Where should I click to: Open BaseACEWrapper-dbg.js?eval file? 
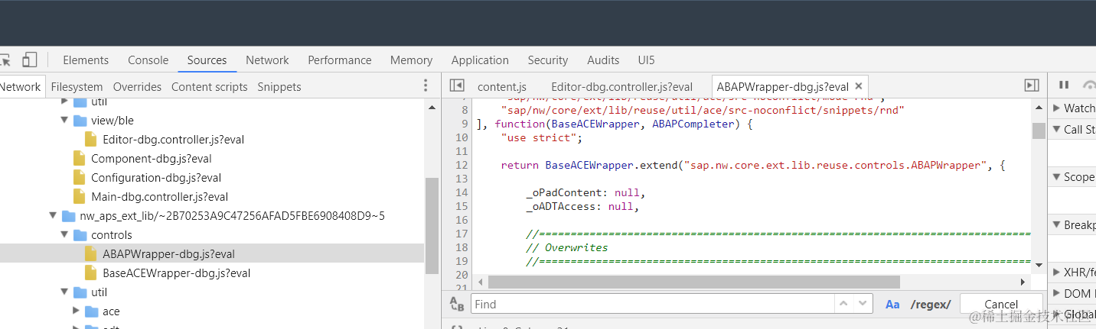click(176, 273)
